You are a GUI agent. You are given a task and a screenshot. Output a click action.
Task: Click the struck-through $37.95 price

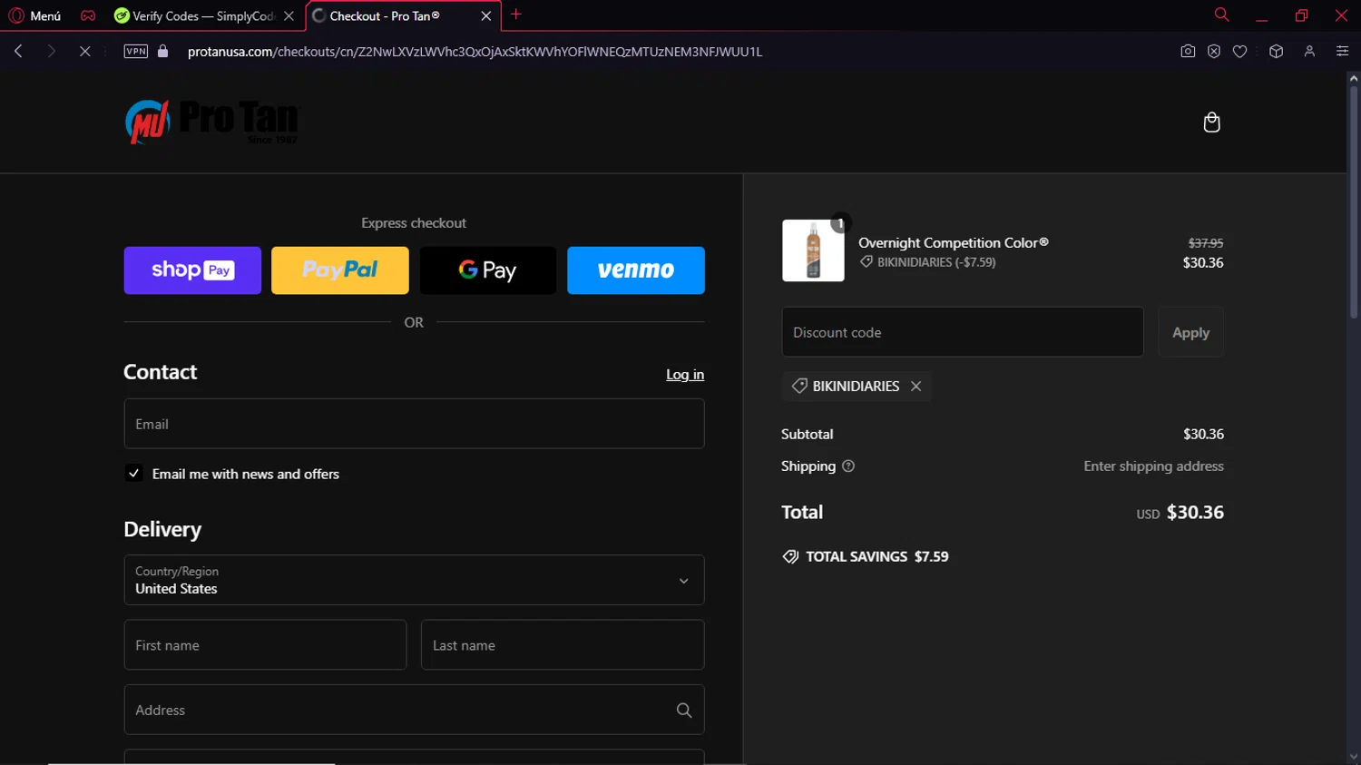click(1206, 243)
